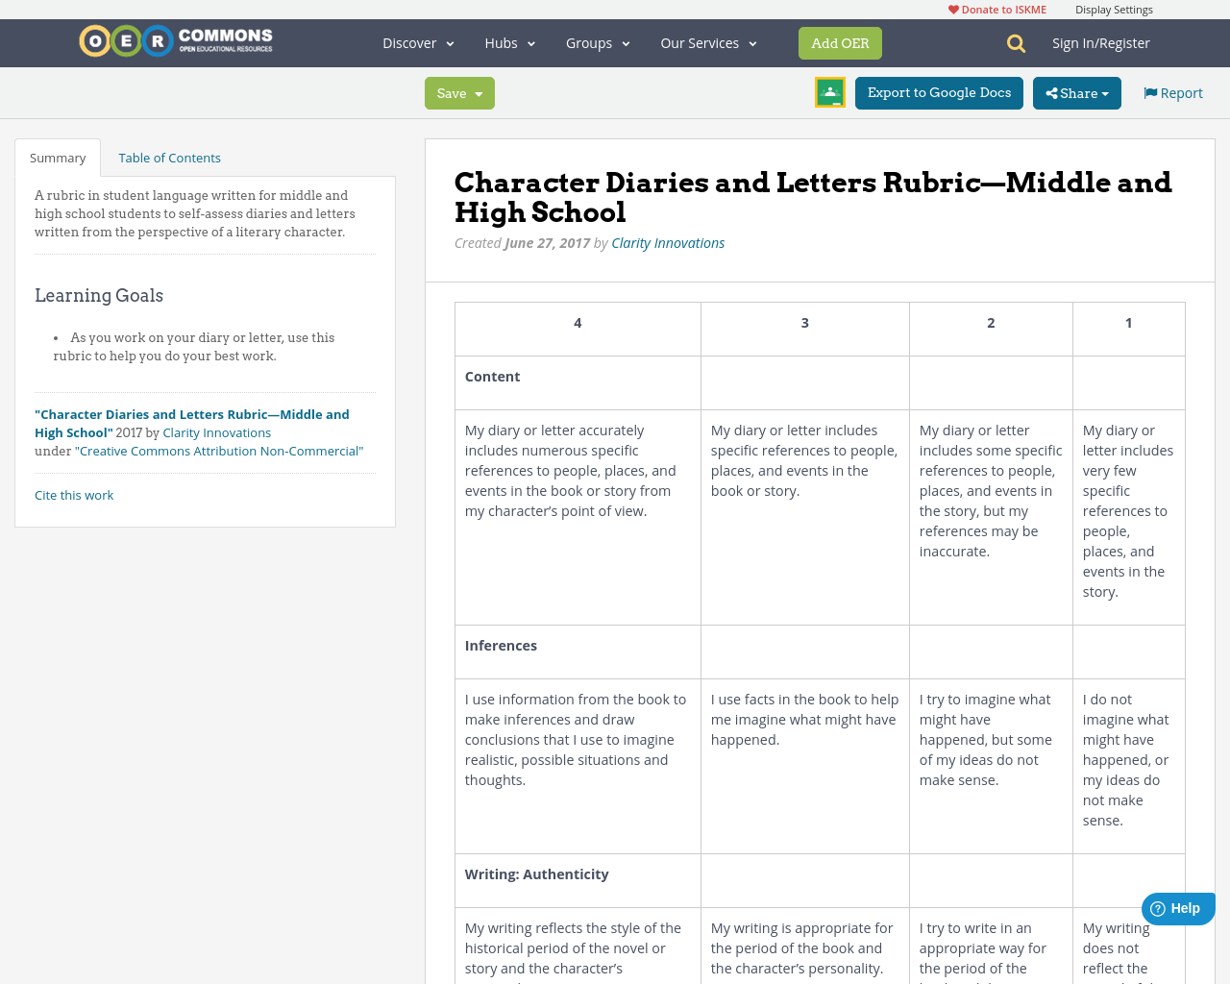Viewport: 1230px width, 984px height.
Task: Click Cite this work
Action: [74, 494]
